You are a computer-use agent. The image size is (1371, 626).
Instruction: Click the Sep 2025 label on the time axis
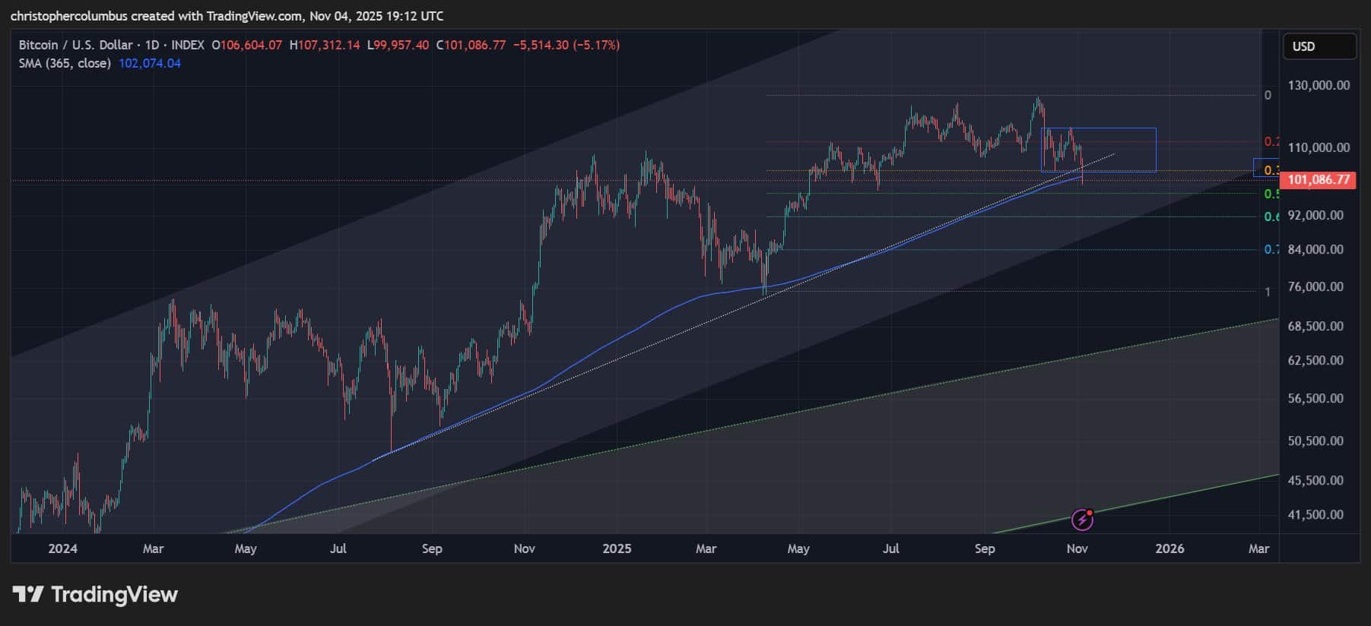click(984, 549)
